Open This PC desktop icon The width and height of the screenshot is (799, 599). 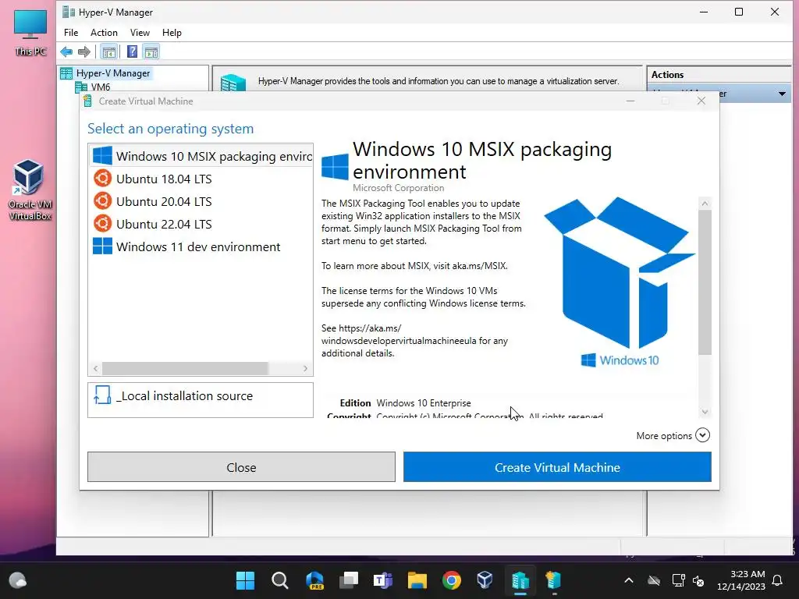[x=30, y=32]
